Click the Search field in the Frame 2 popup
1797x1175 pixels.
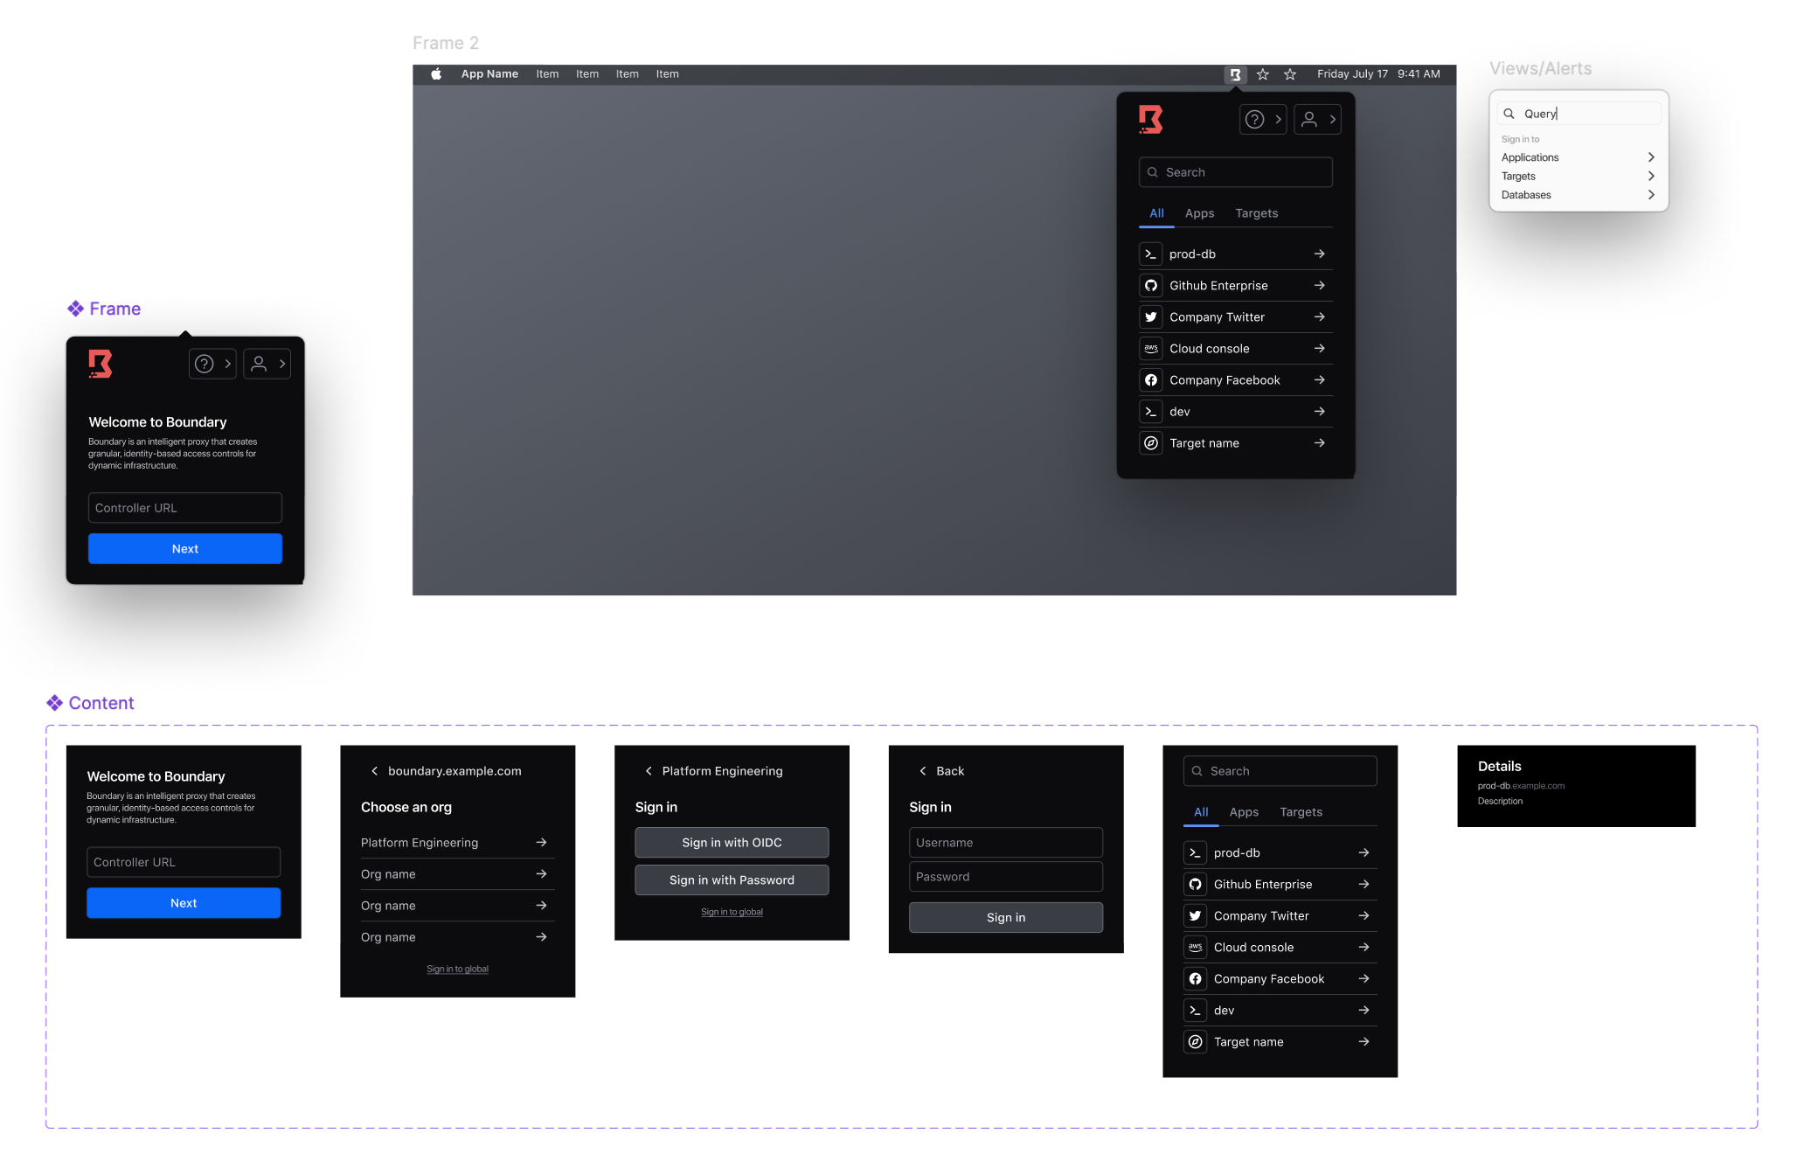[x=1236, y=172]
